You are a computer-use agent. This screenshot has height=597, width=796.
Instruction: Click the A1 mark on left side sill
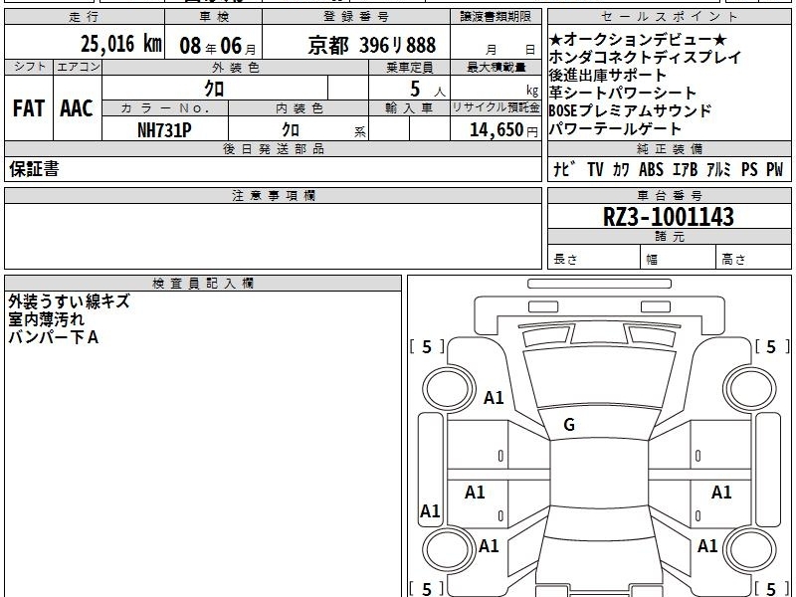tap(430, 511)
